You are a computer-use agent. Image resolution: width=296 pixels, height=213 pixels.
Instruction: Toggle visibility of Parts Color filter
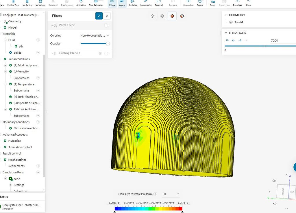point(107,25)
